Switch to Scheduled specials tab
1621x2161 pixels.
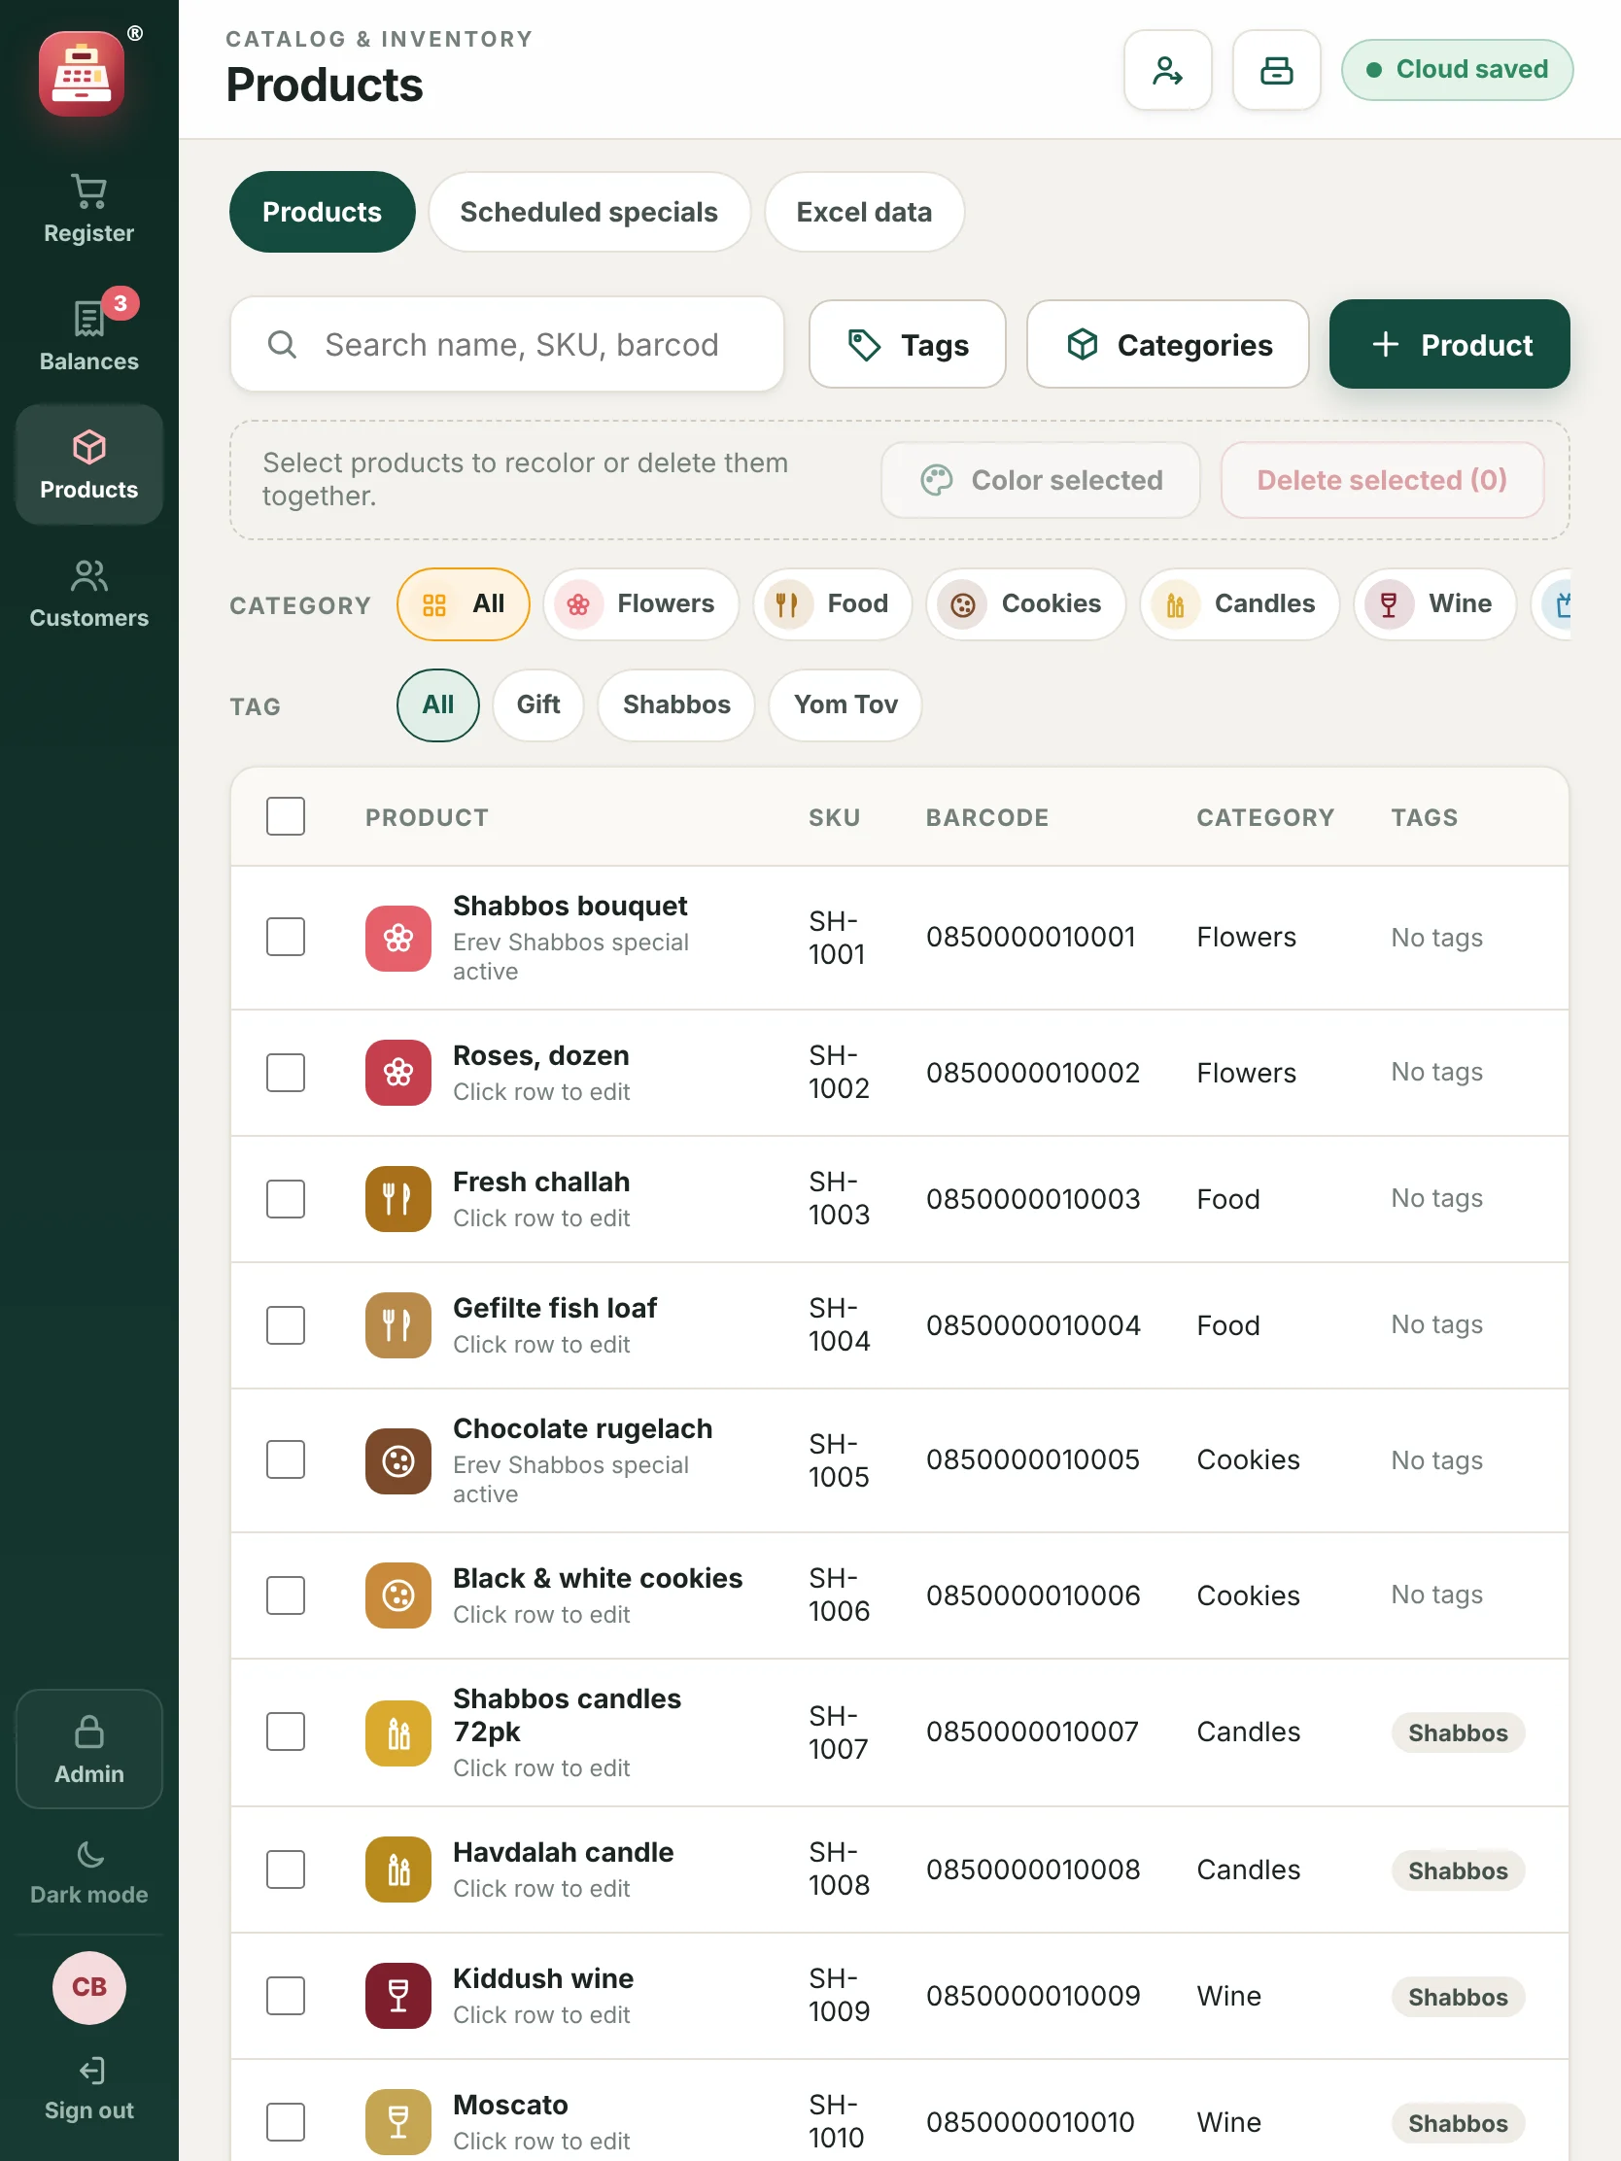[x=588, y=212]
